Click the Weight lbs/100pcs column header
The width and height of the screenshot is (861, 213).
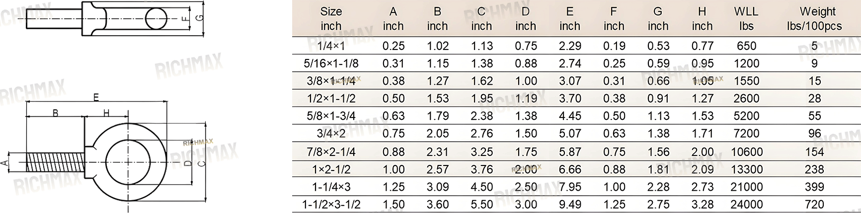point(814,19)
